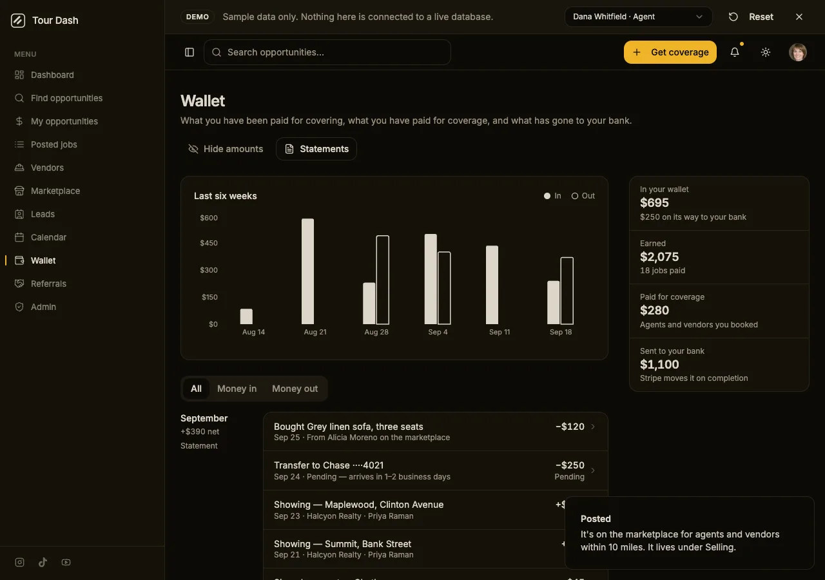The height and width of the screenshot is (580, 825).
Task: Switch to the Money out tab
Action: 295,389
